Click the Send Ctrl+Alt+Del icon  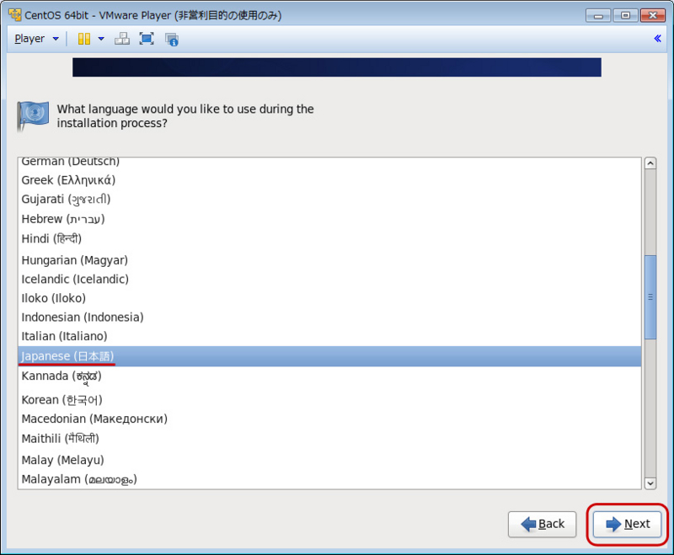[x=121, y=39]
